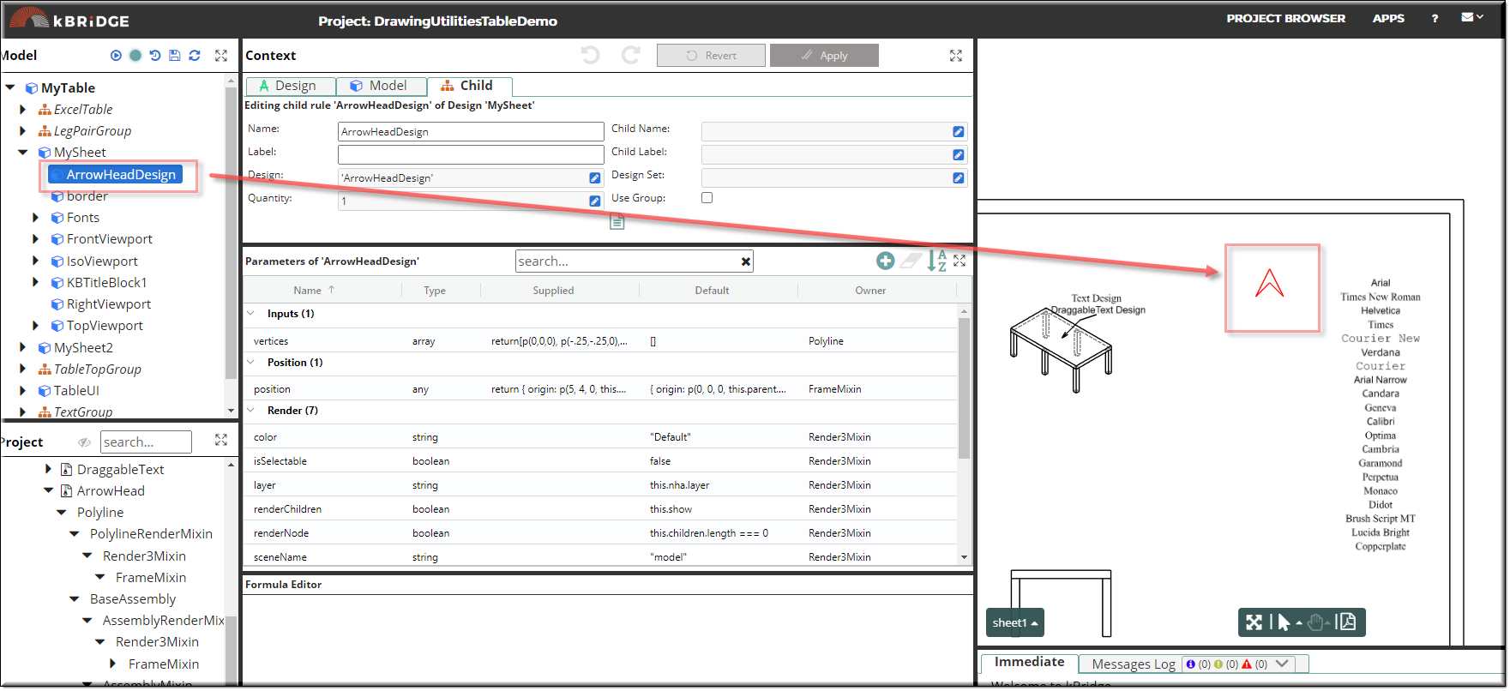This screenshot has width=1510, height=691.
Task: Edit the Child Label formula pencil icon
Action: point(958,155)
